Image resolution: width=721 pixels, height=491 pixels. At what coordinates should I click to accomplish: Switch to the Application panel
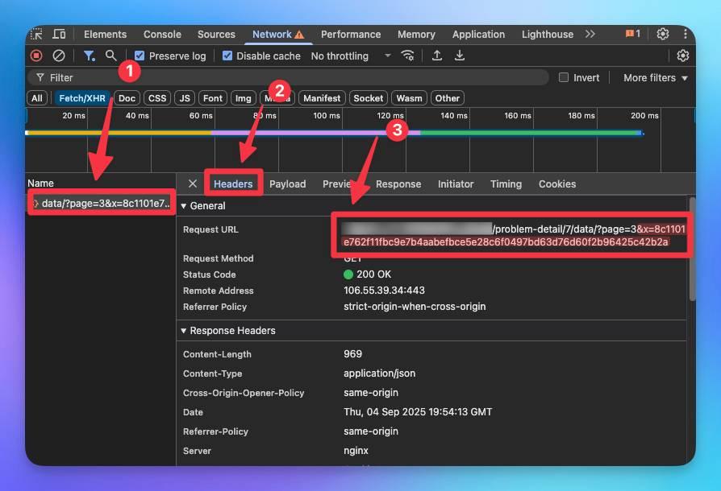pos(479,35)
